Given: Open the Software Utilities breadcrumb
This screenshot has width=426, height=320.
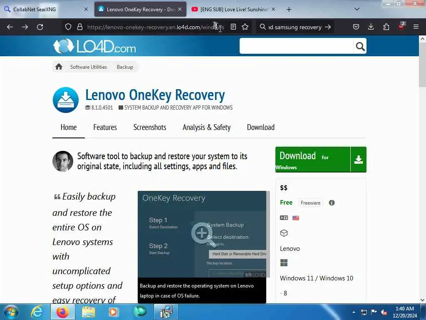Looking at the screenshot, I should (x=88, y=67).
